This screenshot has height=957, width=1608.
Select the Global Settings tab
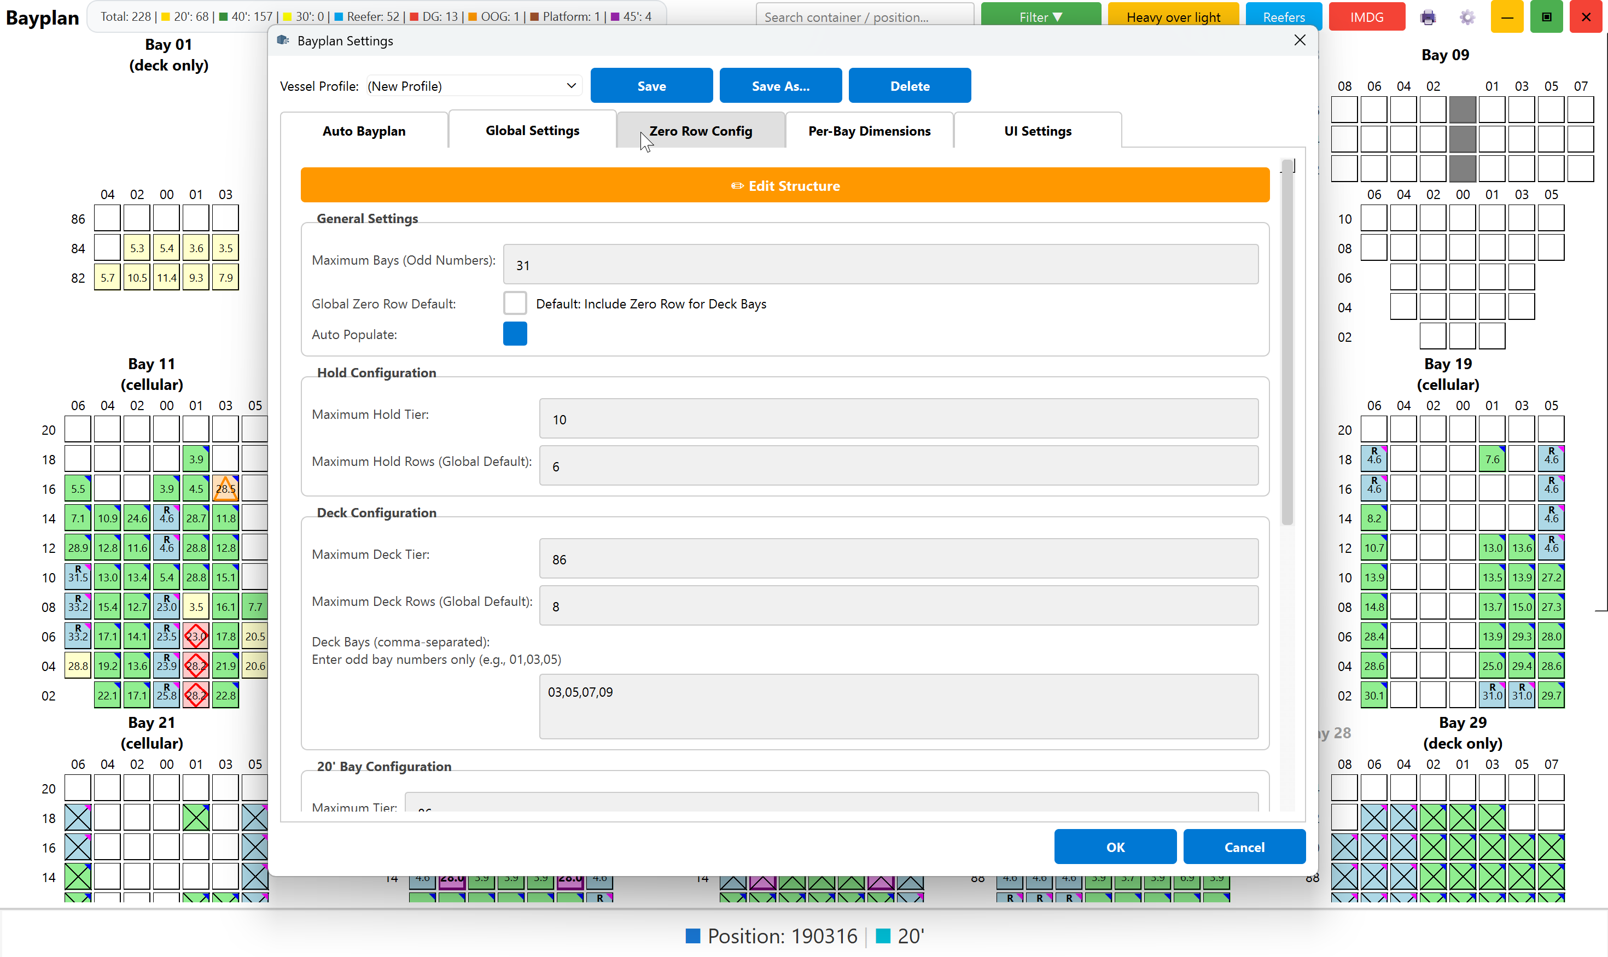(x=532, y=130)
